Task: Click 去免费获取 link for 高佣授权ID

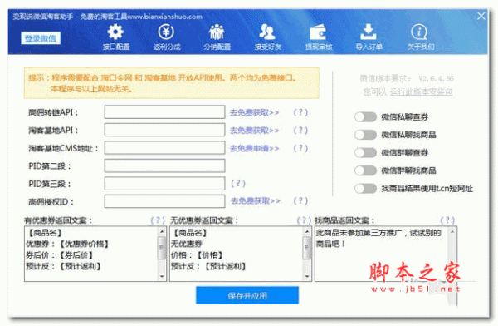Action: click(256, 201)
